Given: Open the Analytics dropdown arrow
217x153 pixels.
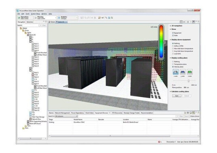Looking at the screenshot, I should (77, 18).
